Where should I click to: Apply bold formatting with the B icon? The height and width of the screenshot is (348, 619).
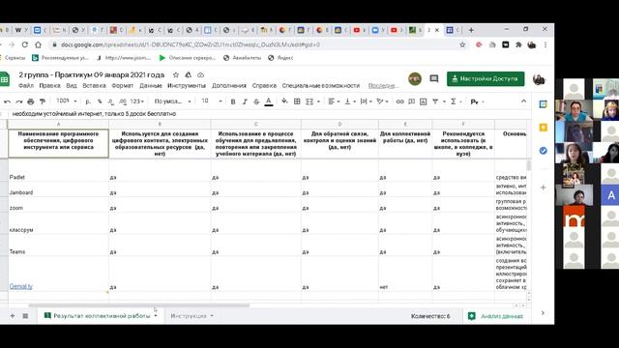pyautogui.click(x=233, y=101)
